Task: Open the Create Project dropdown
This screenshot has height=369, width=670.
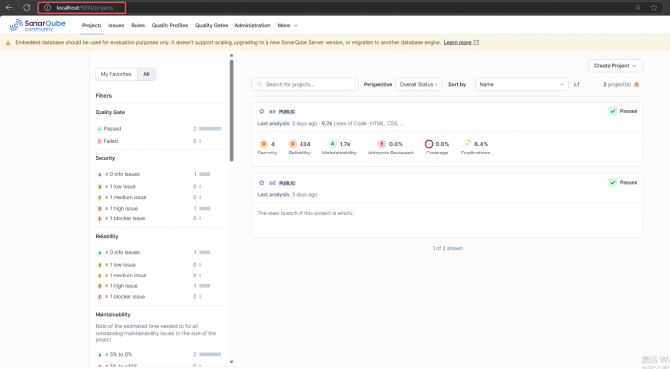Action: point(615,66)
